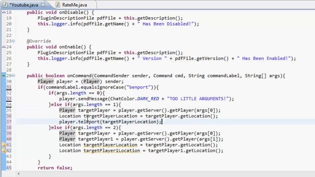This screenshot has width=315, height=177.
Task: Click the " Version " string on line 26
Action: [x=152, y=59]
